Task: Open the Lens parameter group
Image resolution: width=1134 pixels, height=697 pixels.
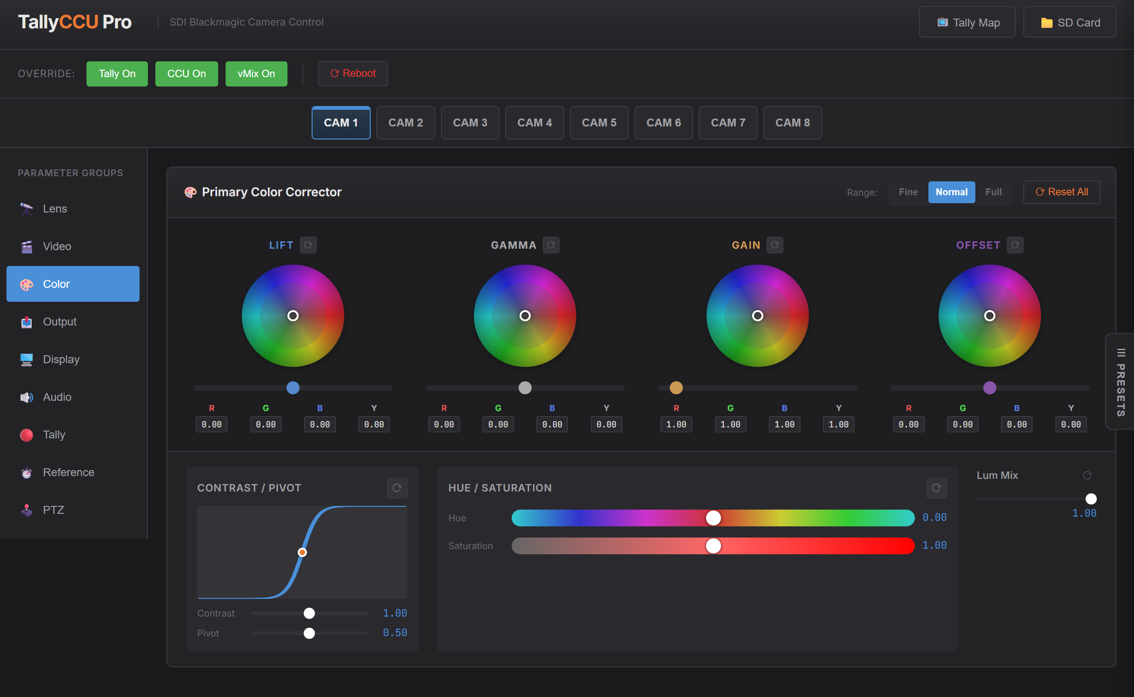Action: tap(73, 209)
